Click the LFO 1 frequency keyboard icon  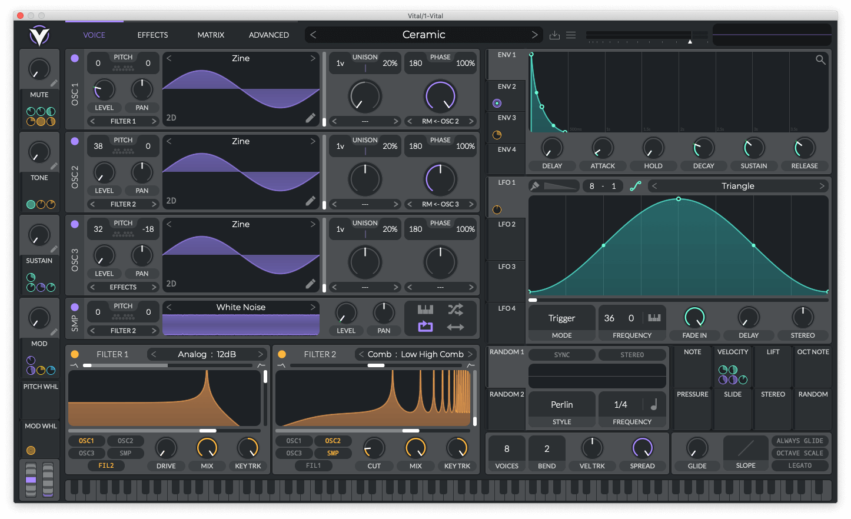click(654, 318)
